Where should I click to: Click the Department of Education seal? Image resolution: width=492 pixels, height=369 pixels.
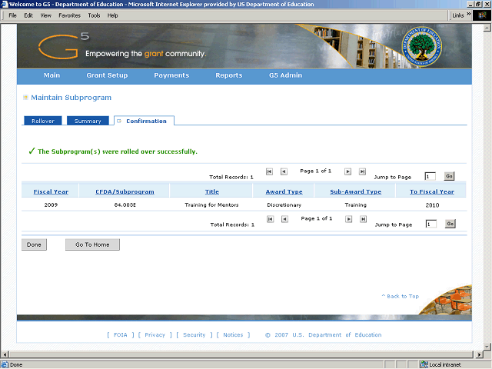pos(421,46)
